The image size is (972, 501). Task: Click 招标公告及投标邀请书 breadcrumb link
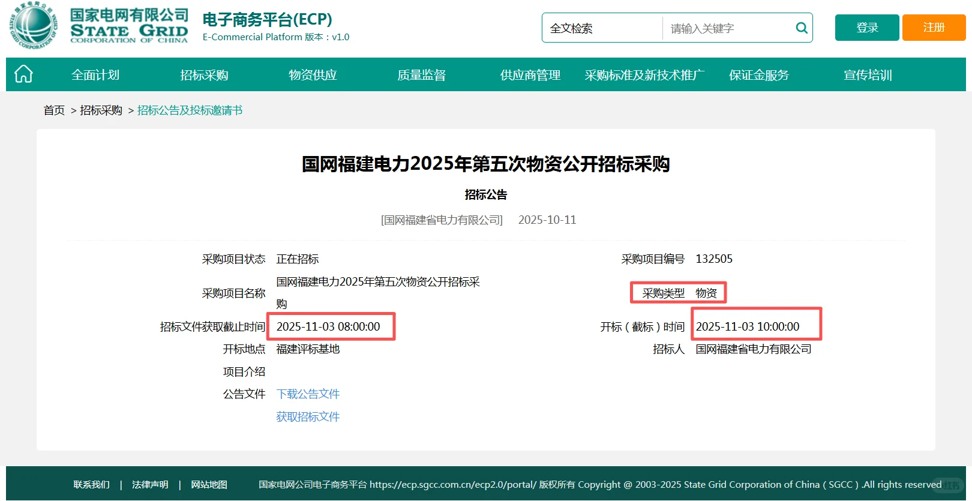(190, 110)
